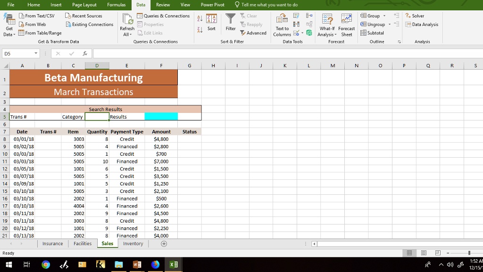This screenshot has height=272, width=483.
Task: Select the Sort A to Z icon
Action: click(200, 19)
